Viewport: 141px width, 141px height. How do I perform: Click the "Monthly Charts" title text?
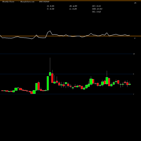(8, 2)
